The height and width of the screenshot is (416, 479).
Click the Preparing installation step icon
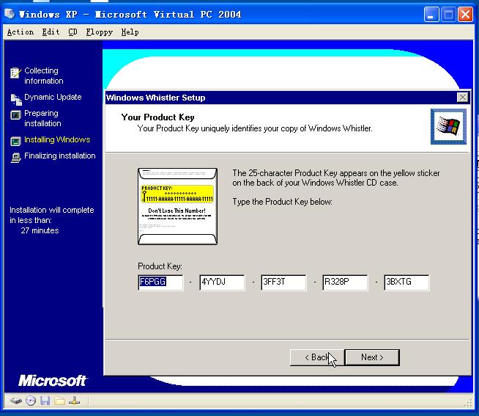pos(16,115)
